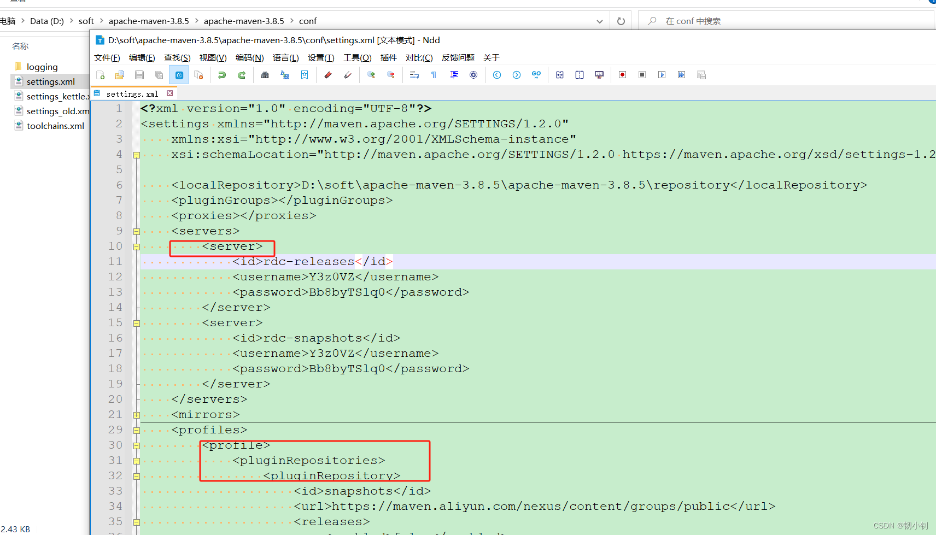Screen dimensions: 936x535
Task: Open the 插件 menu
Action: pos(388,58)
